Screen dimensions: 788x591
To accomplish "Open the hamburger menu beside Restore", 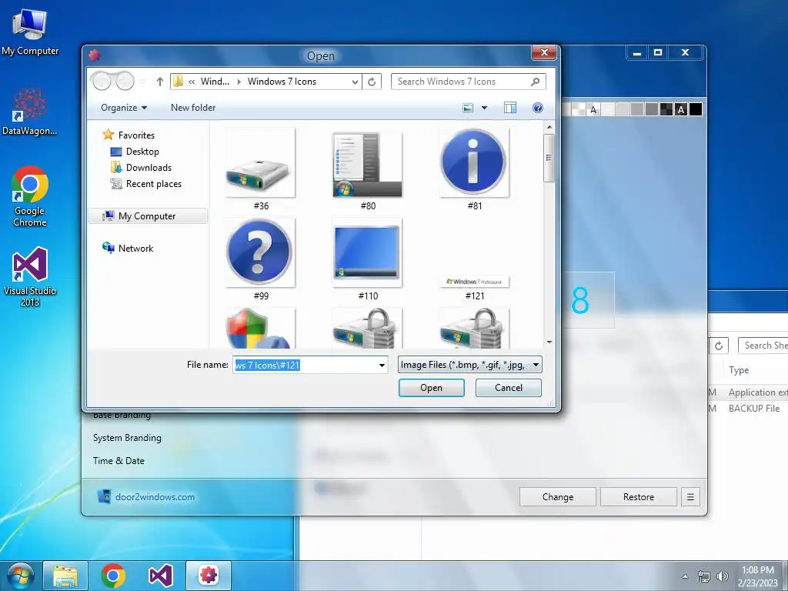I will coord(690,496).
